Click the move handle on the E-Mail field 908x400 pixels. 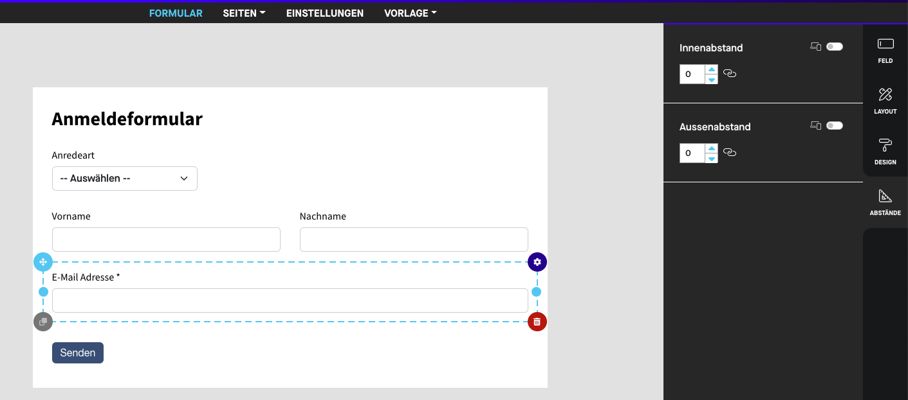(43, 262)
